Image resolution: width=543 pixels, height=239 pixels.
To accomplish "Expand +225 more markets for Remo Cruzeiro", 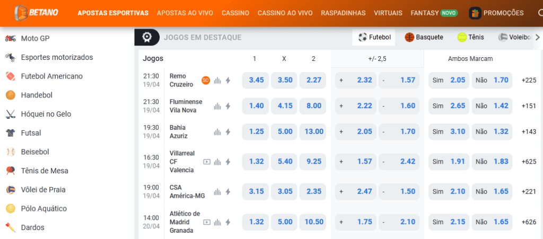I will point(529,81).
